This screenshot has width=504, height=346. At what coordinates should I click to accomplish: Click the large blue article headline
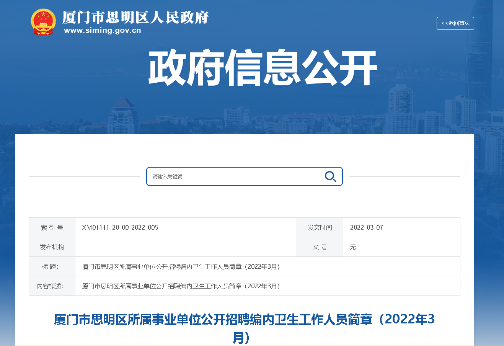tap(244, 328)
